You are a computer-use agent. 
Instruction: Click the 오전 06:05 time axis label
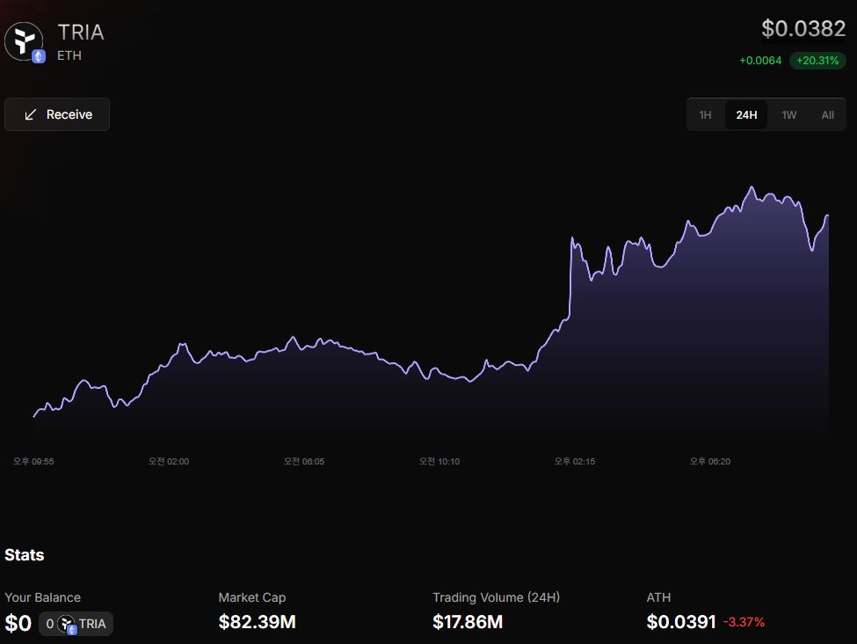click(x=304, y=461)
